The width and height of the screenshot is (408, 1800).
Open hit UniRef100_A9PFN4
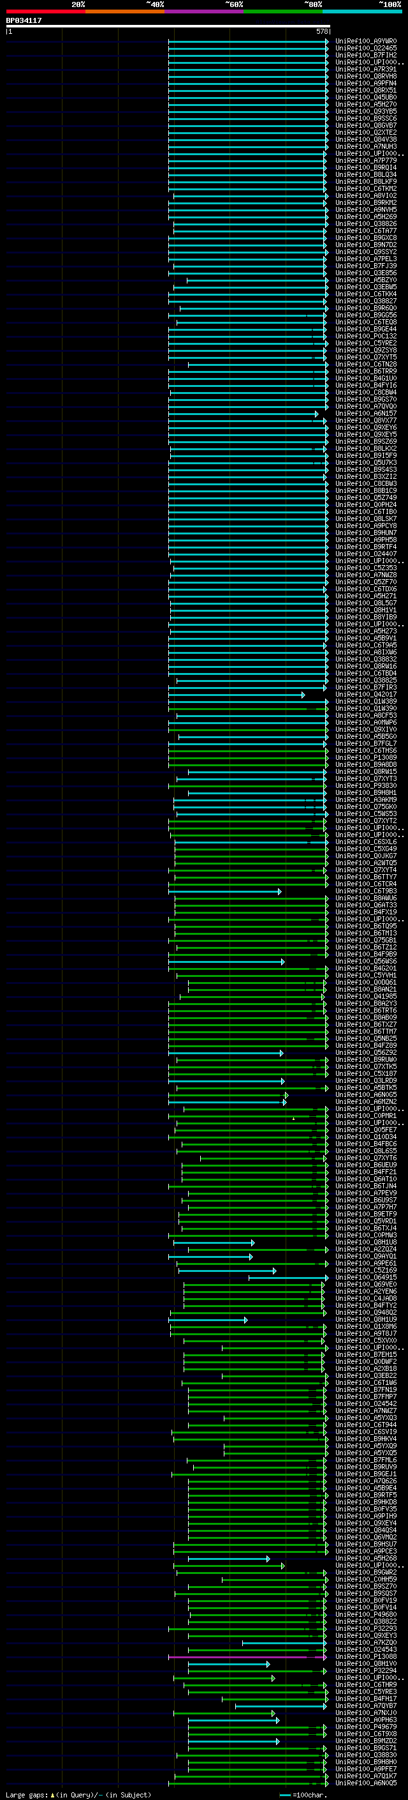(x=366, y=83)
